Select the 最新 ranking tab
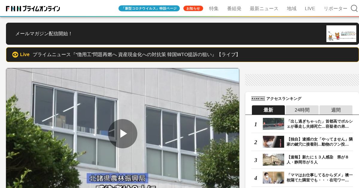 pos(268,110)
